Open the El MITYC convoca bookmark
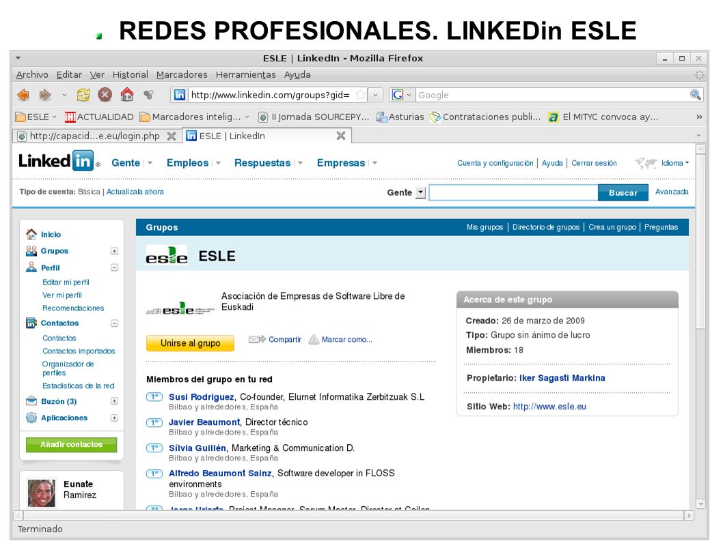This screenshot has height=541, width=723. pos(603,117)
